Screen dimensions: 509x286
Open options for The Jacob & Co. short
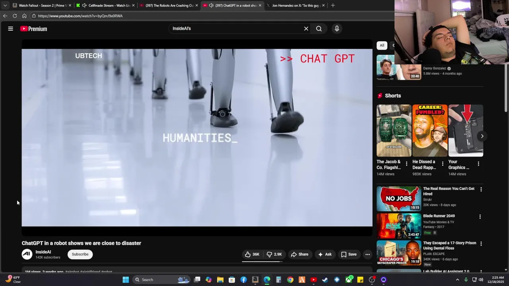point(406,164)
